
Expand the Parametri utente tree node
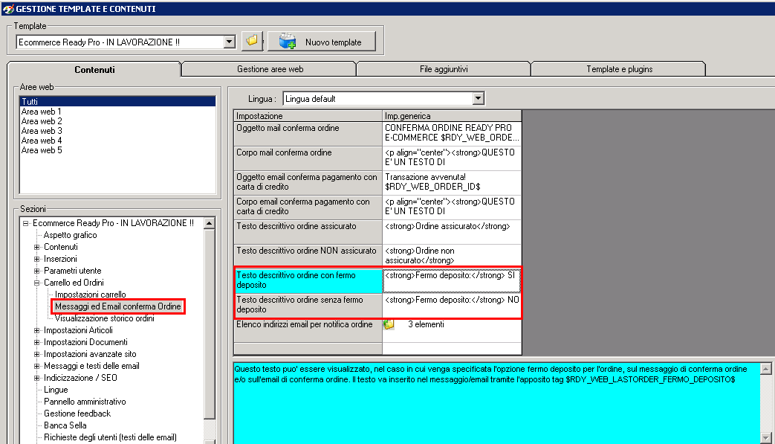tap(36, 271)
